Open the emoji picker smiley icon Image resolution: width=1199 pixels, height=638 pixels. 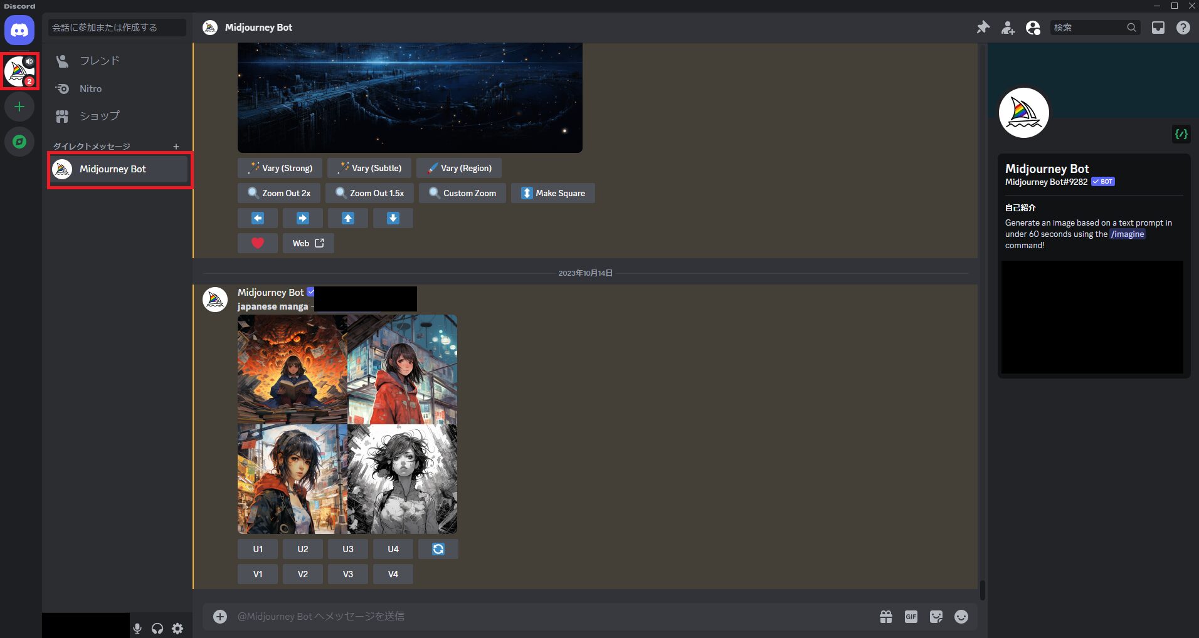[x=961, y=617]
